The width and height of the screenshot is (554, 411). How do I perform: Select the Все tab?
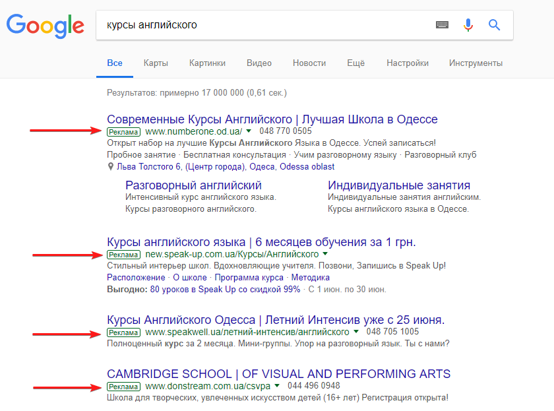pyautogui.click(x=115, y=63)
